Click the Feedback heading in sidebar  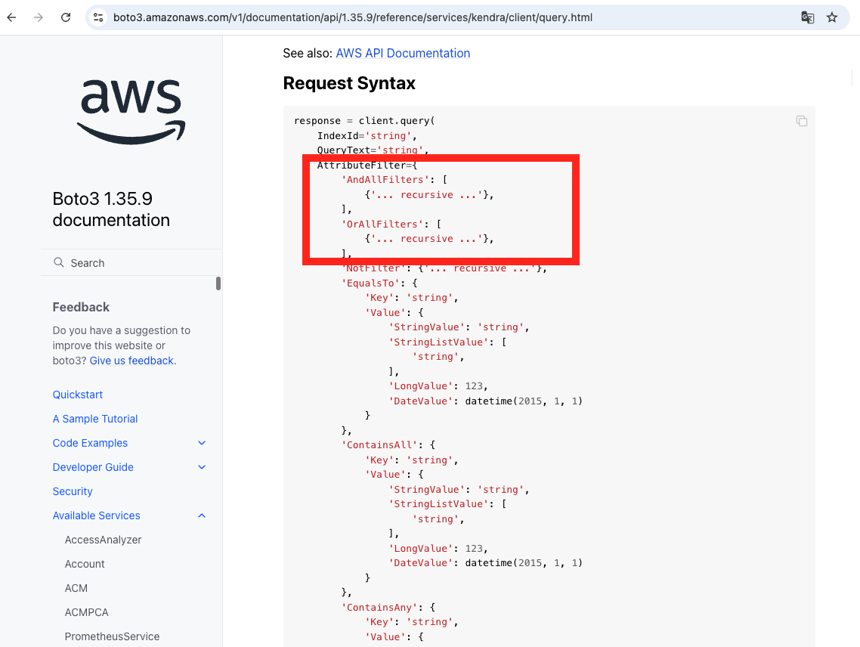81,307
